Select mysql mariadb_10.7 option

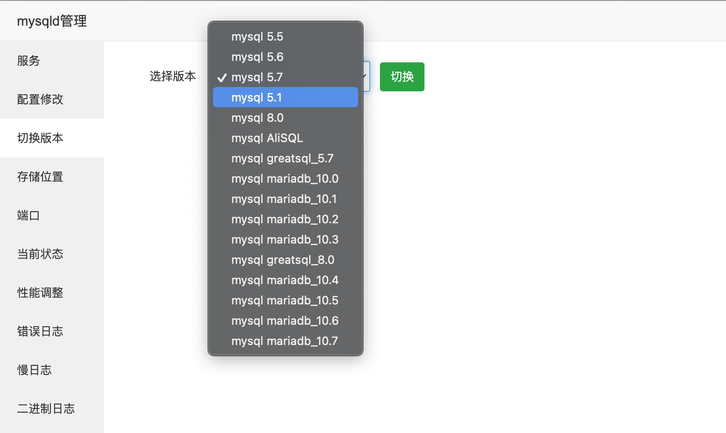pyautogui.click(x=286, y=341)
